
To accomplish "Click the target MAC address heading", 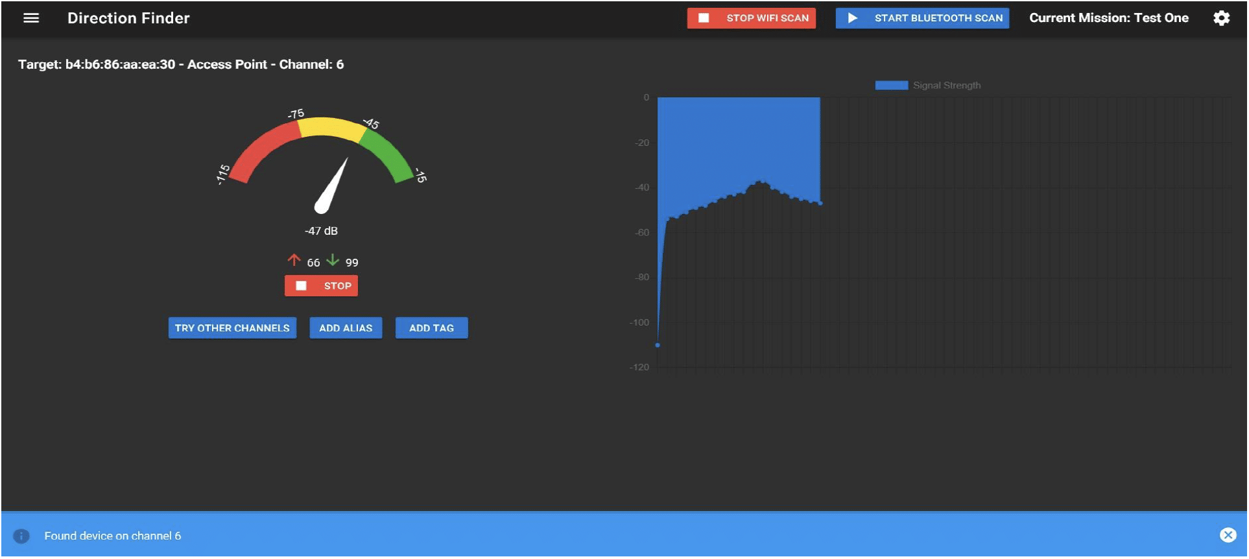I will [181, 64].
